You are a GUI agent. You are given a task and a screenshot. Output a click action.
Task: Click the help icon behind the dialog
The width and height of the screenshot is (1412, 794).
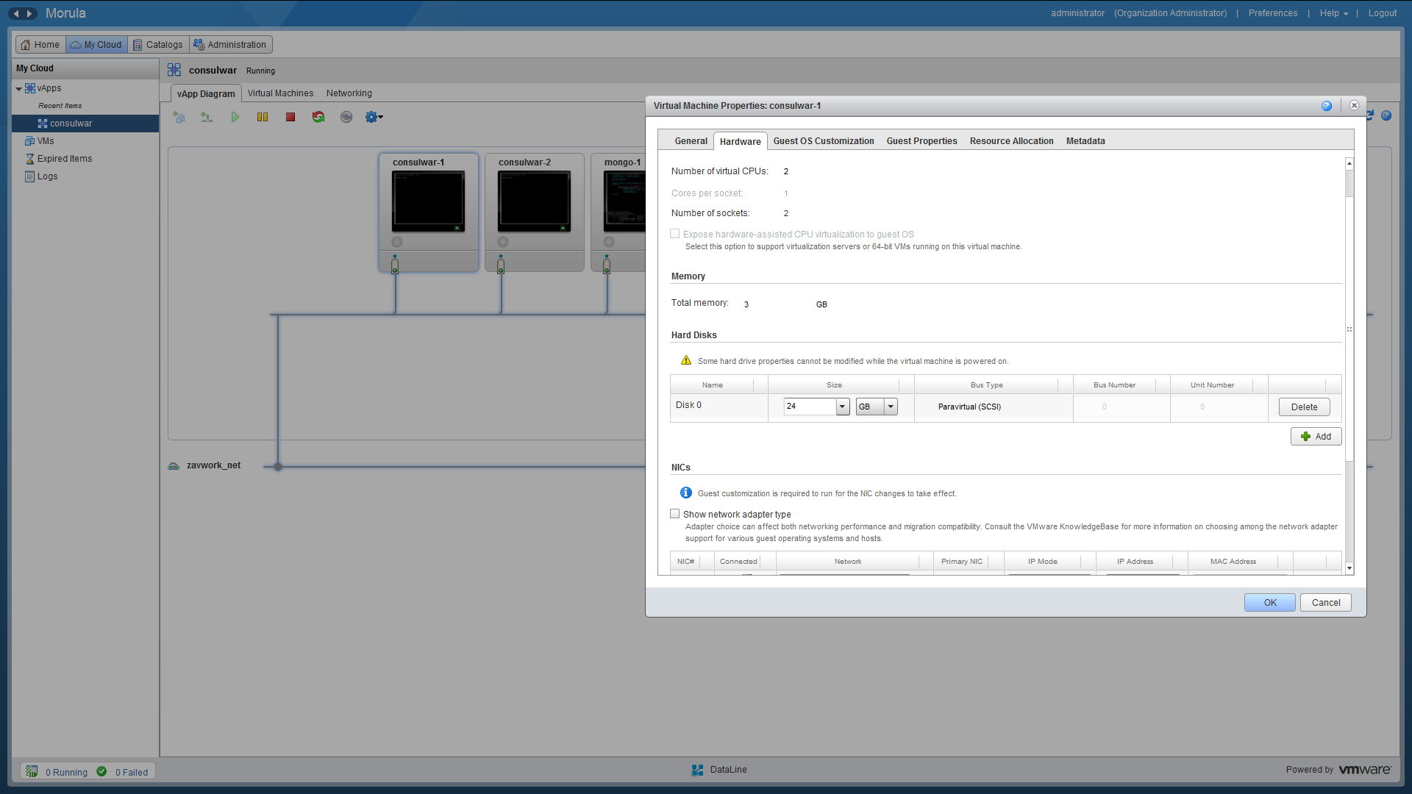1386,115
